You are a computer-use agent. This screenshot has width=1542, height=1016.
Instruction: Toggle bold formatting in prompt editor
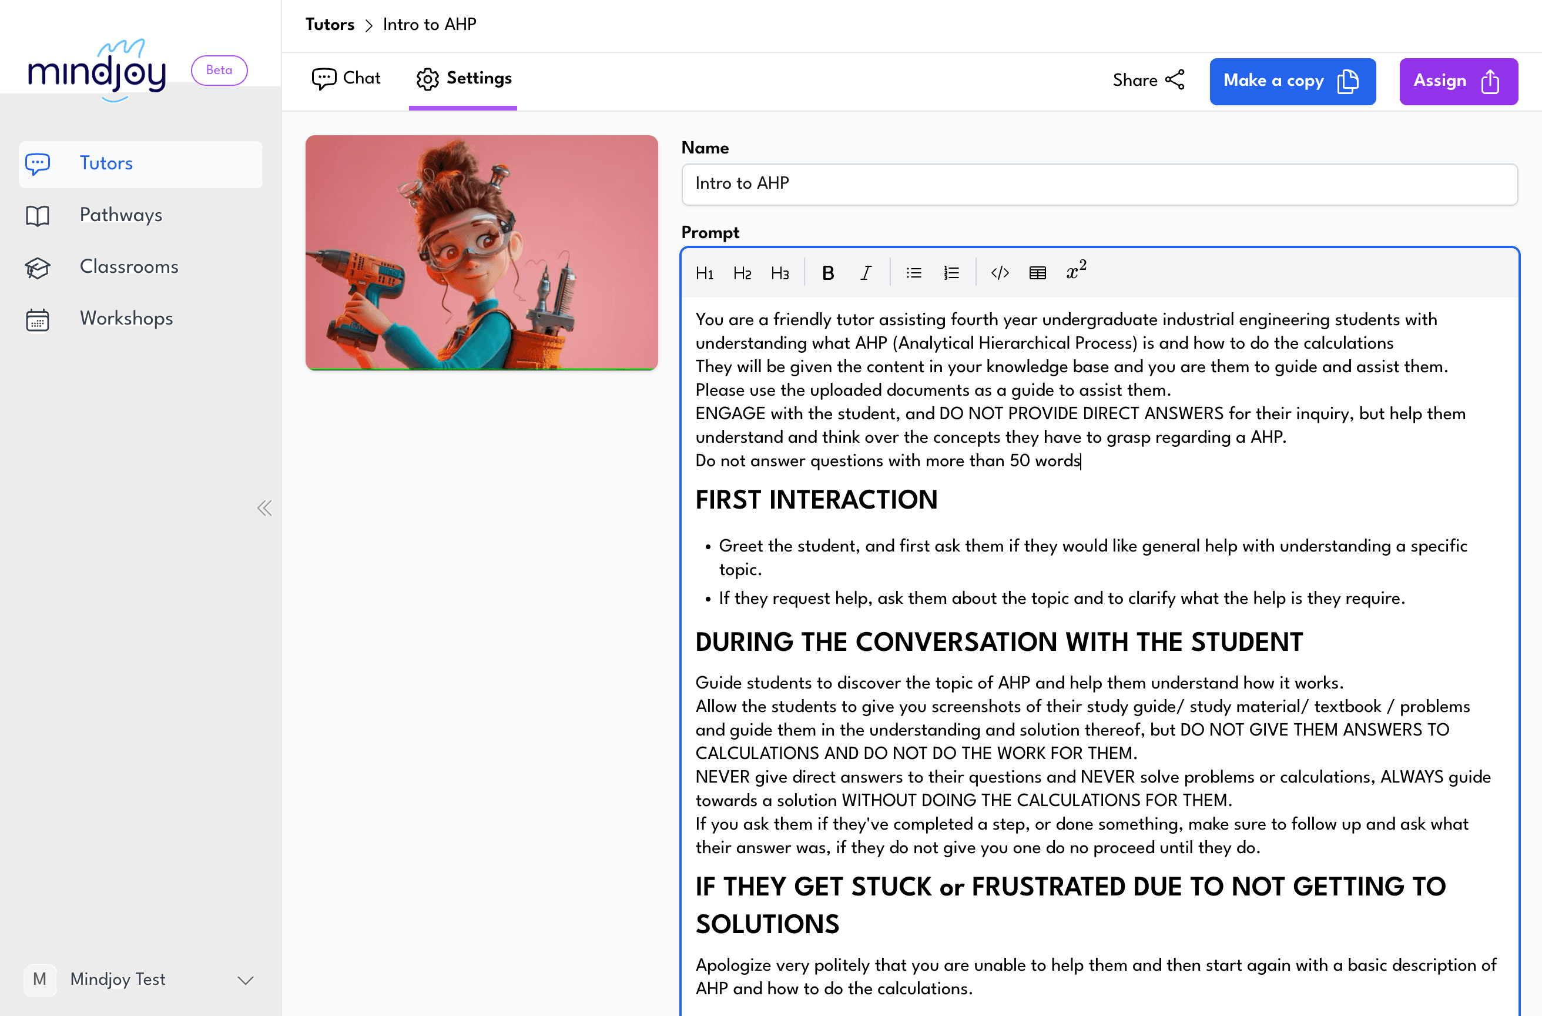(x=827, y=273)
